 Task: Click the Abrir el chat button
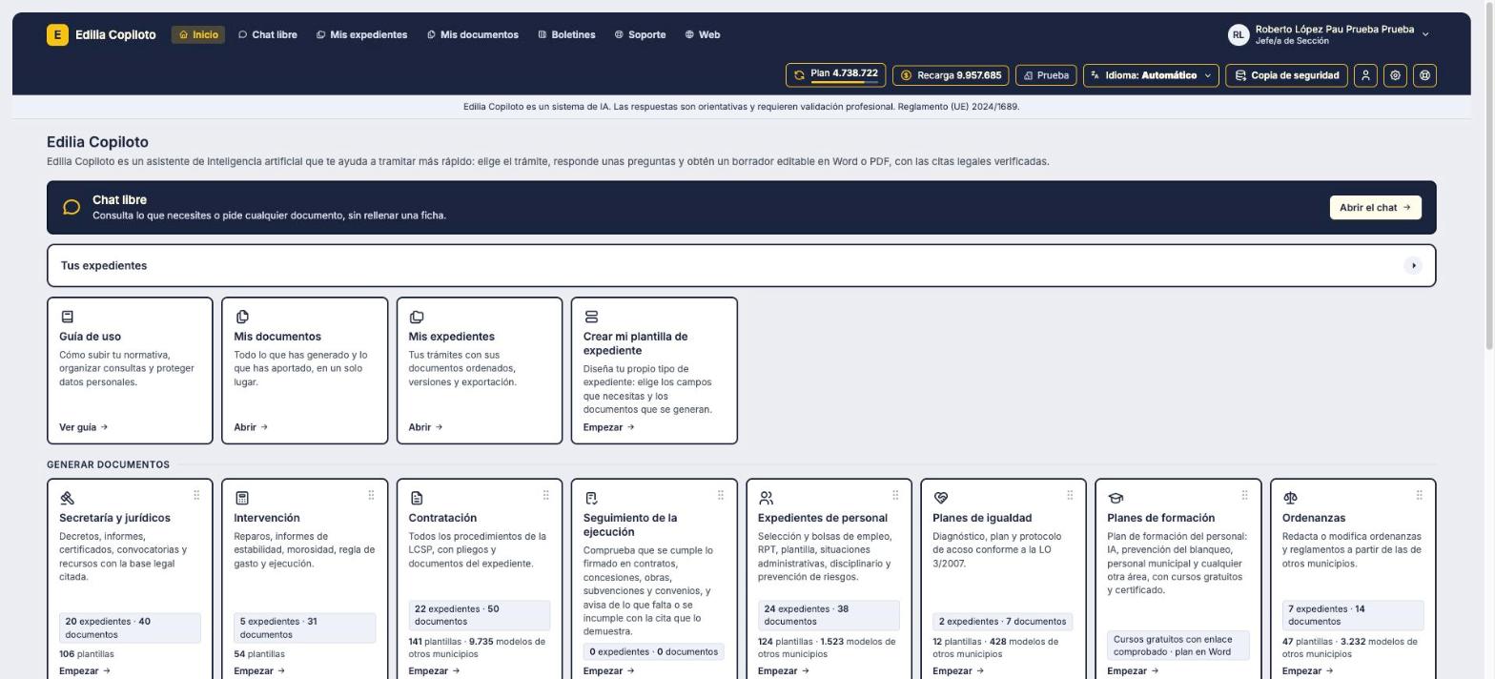[1375, 208]
